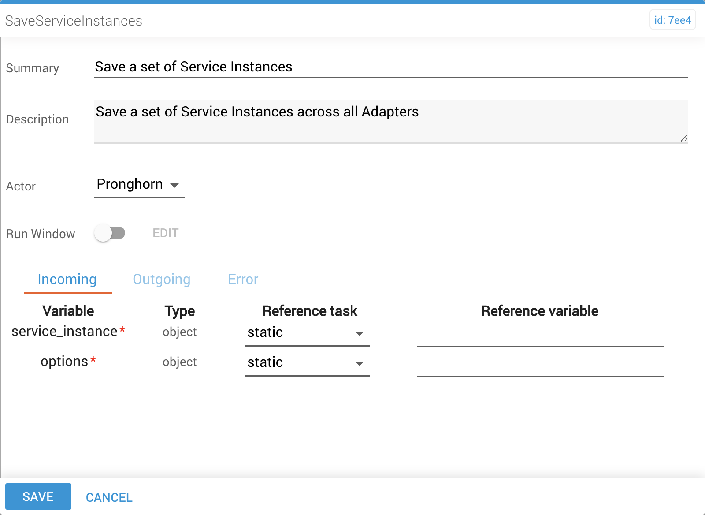Click the Type column header
The width and height of the screenshot is (705, 515).
tap(180, 311)
